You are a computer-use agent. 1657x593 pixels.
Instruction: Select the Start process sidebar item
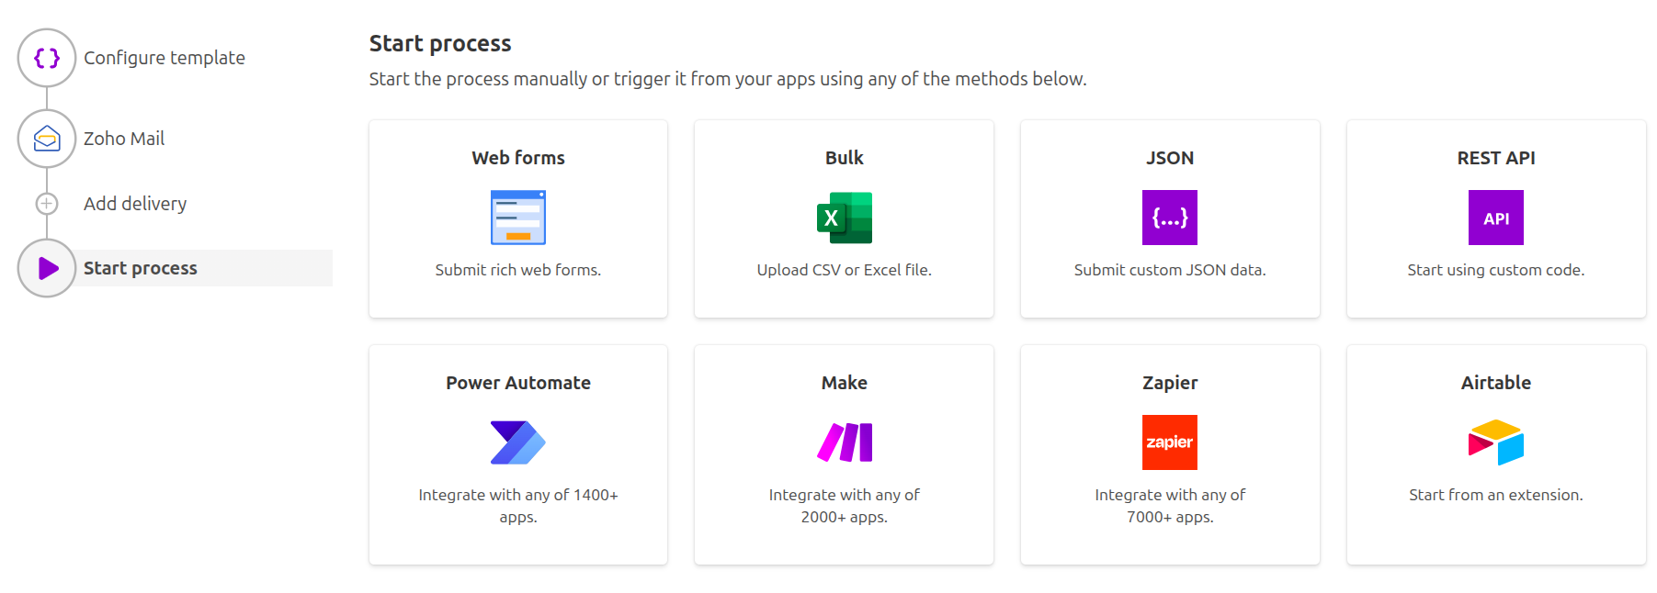pyautogui.click(x=141, y=268)
